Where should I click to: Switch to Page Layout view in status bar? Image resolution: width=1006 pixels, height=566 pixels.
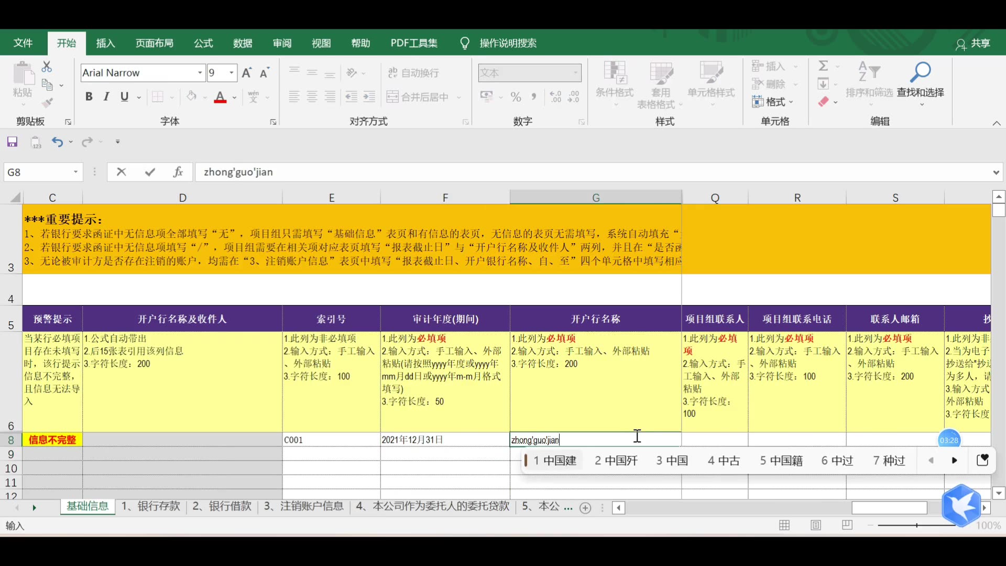tap(816, 525)
